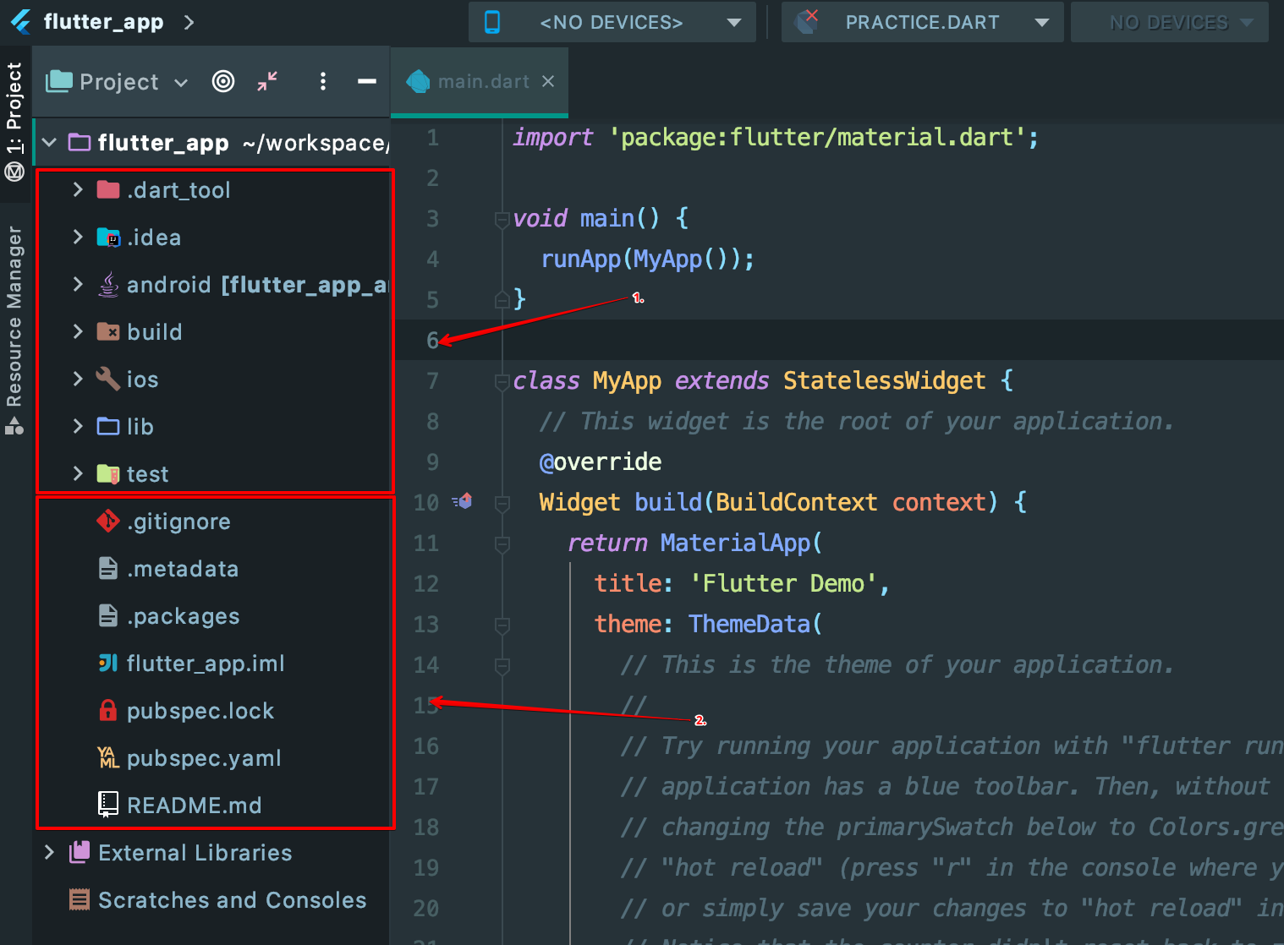The image size is (1284, 945).
Task: Expand the External Libraries node
Action: (x=49, y=852)
